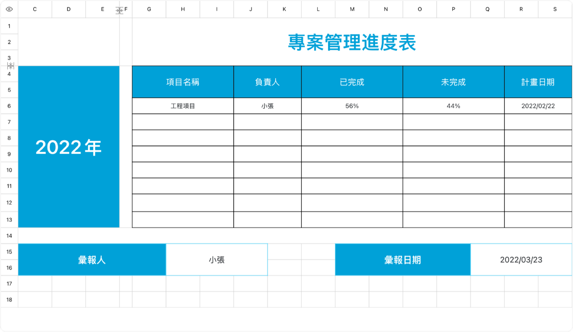Click the 計畫日期 header cell
The image size is (573, 332).
tap(538, 82)
